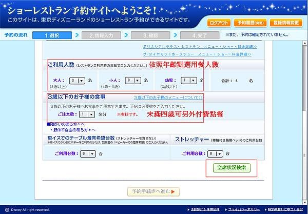
Task: Open the ポリネシアンテラス・レストラン menu details link
Action: (200, 47)
